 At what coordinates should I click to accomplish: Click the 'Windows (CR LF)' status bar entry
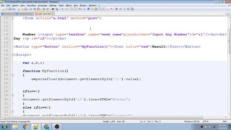[x=192, y=122]
